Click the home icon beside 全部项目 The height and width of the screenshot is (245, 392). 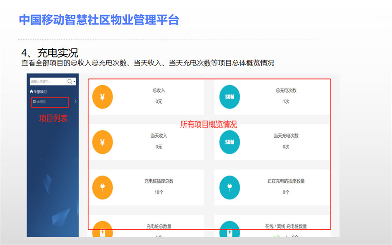[x=31, y=92]
